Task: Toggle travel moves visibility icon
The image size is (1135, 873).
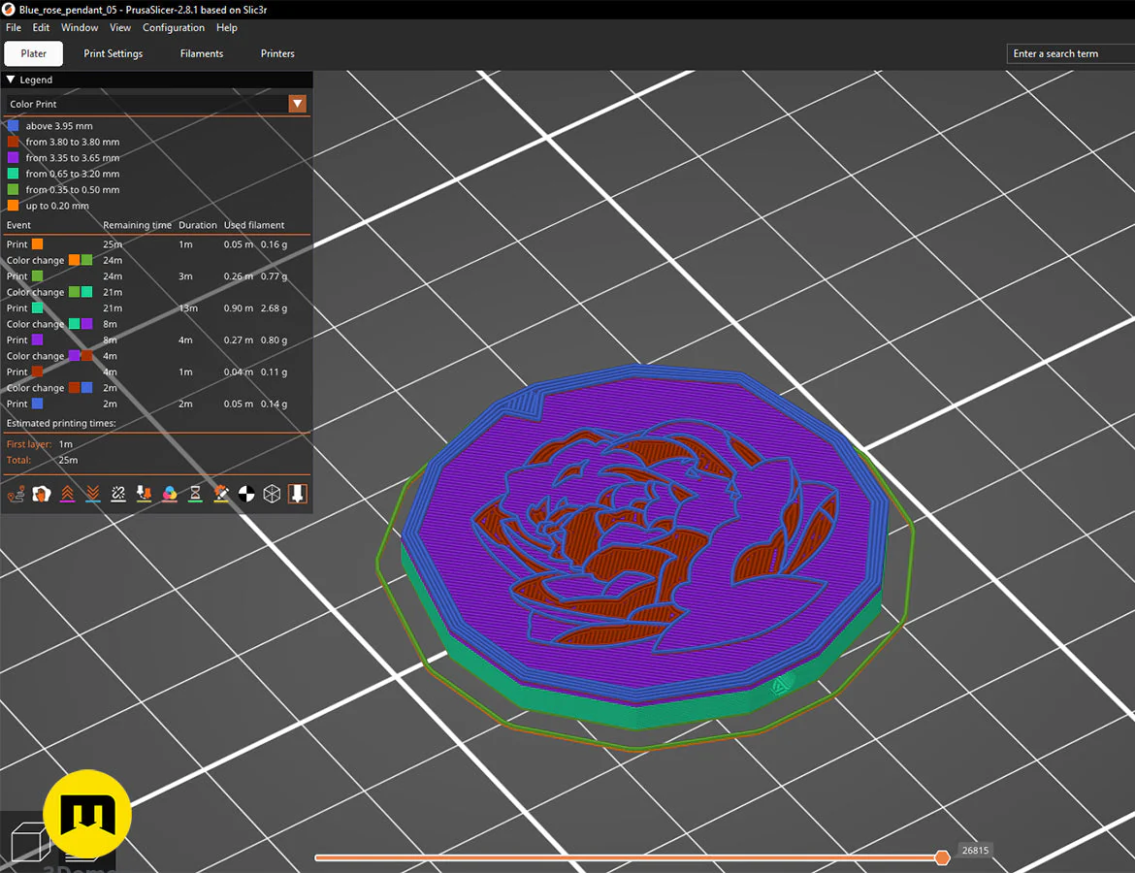Action: (16, 494)
